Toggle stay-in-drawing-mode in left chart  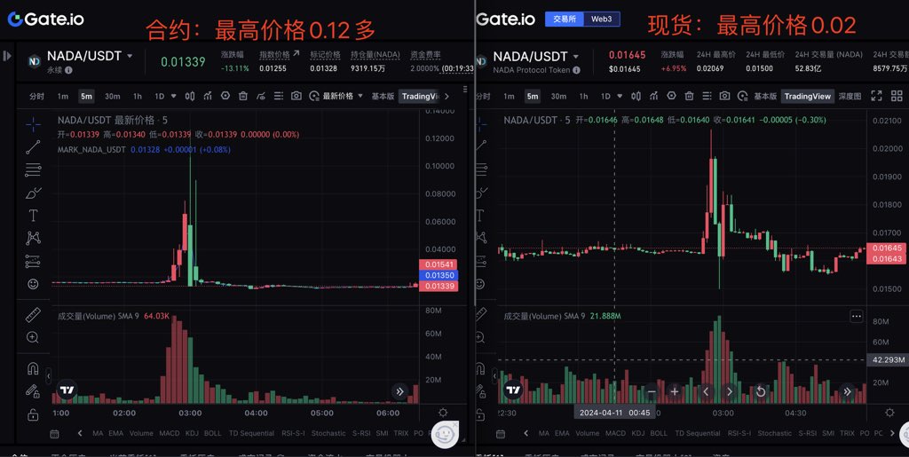click(33, 391)
